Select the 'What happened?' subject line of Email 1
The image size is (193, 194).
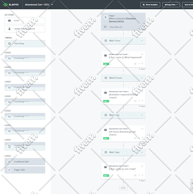tap(125, 57)
